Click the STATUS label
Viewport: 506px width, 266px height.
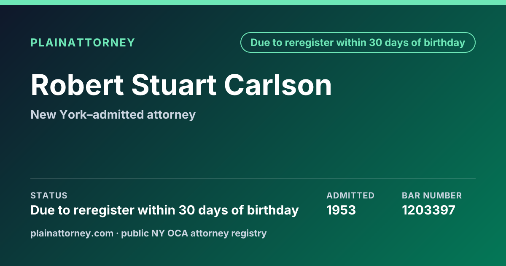tap(49, 195)
